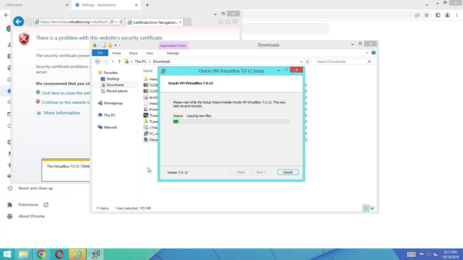Open the touch keyboard tray icon
This screenshot has width=463, height=260.
tap(411, 255)
